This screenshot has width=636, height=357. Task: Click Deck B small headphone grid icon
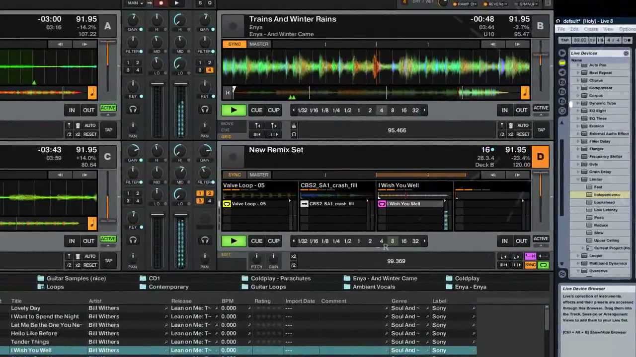coord(294,134)
